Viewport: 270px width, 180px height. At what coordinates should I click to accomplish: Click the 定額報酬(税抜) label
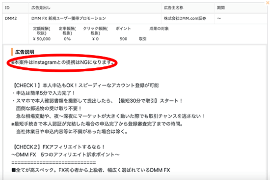click(42, 30)
